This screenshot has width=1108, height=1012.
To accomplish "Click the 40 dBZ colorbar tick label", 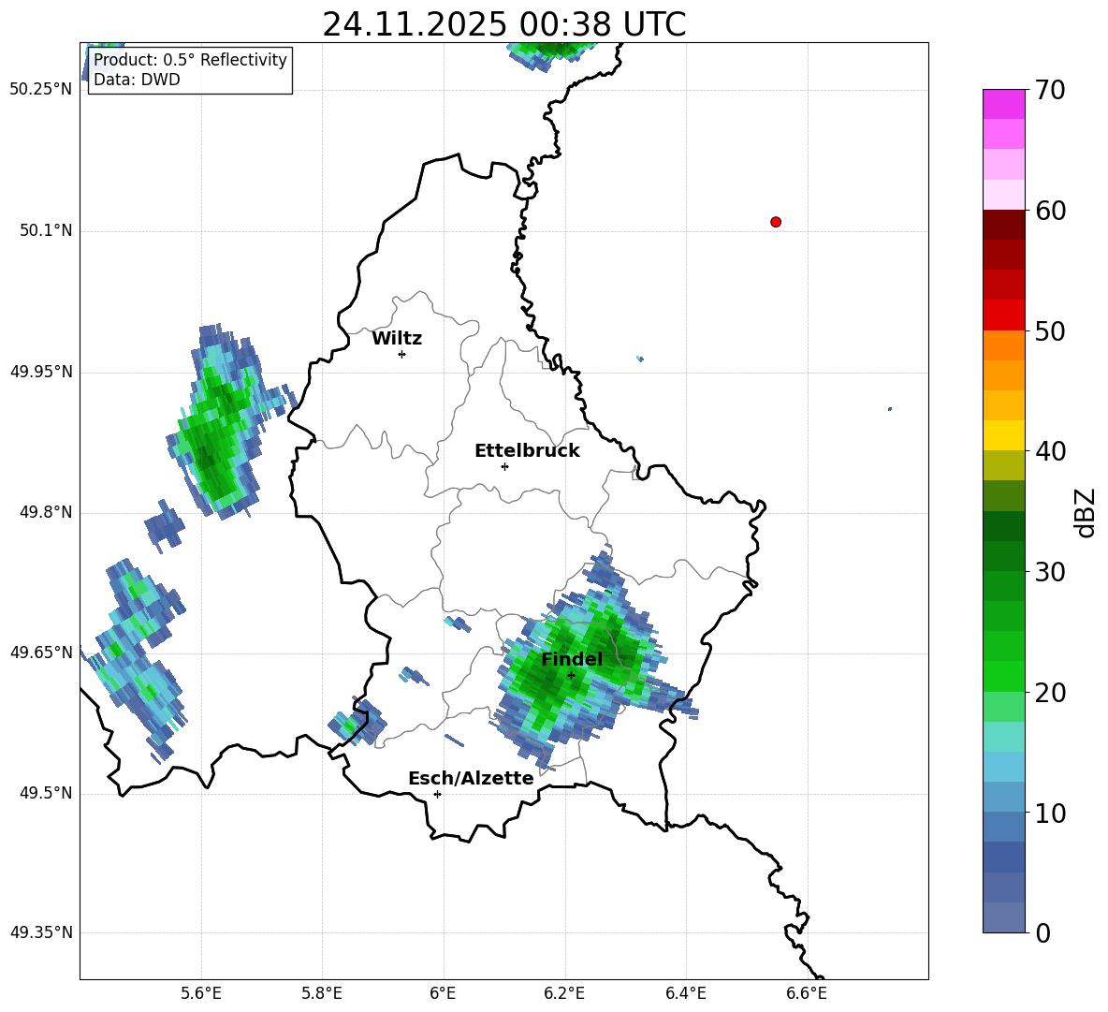I will [1050, 451].
